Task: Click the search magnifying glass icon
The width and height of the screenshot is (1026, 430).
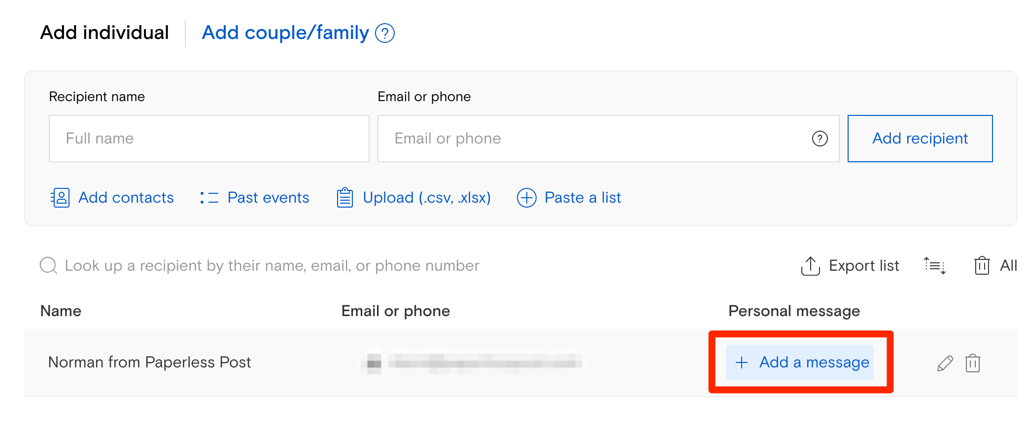Action: [47, 265]
